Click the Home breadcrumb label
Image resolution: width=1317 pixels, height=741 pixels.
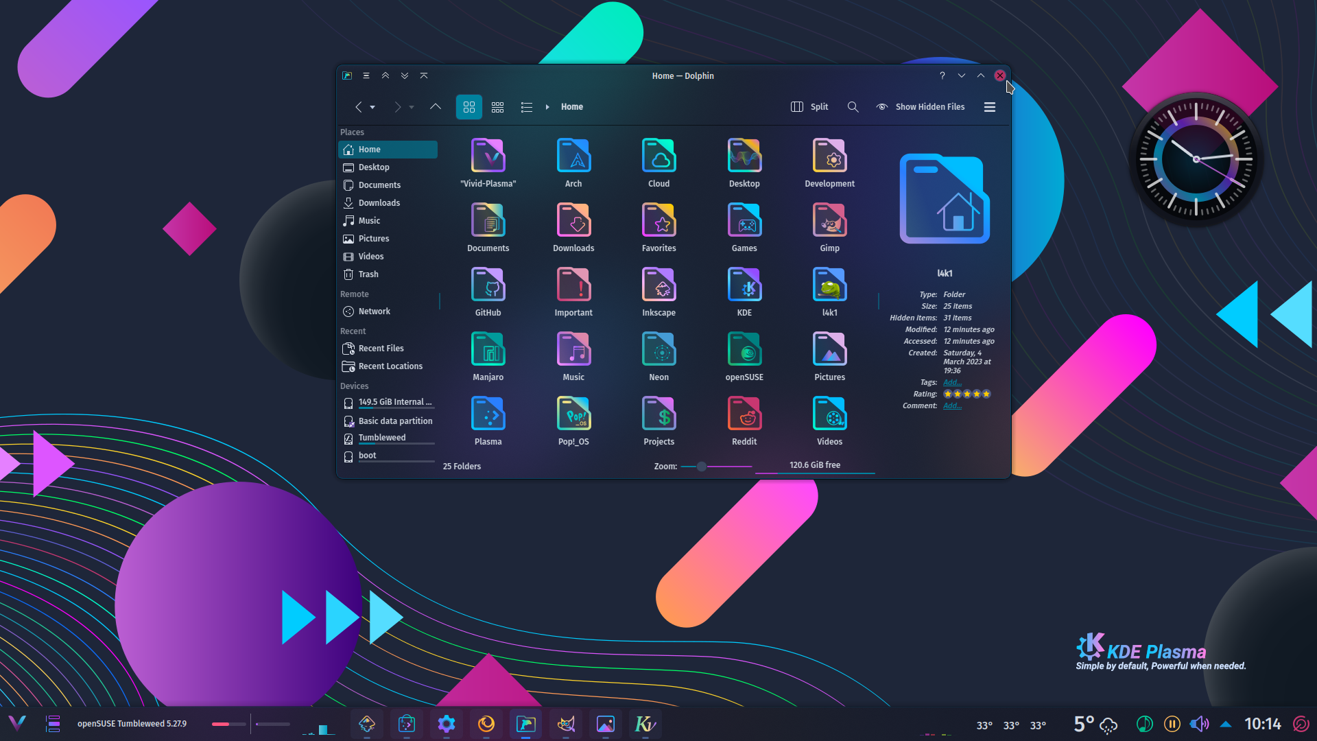572,107
